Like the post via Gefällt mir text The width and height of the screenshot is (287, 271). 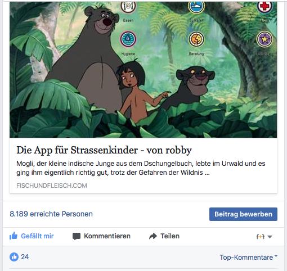coord(37,236)
